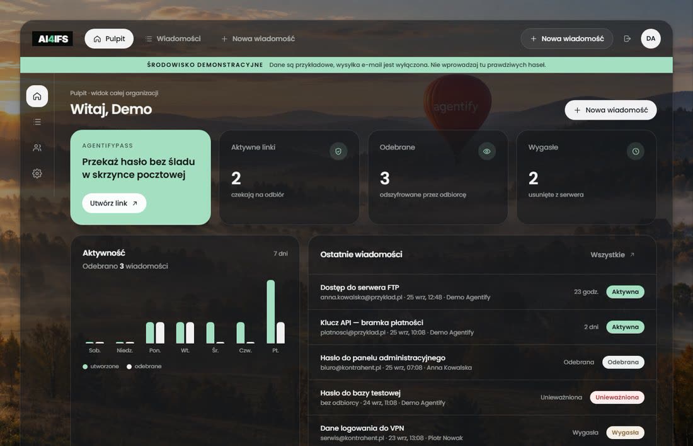Image resolution: width=693 pixels, height=446 pixels.
Task: Click the 2 dni time on the Klucz API row
Action: pyautogui.click(x=591, y=327)
